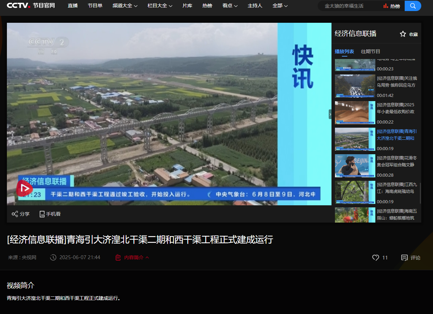
Task: Switch to the 往期节目 tab
Action: (x=371, y=51)
